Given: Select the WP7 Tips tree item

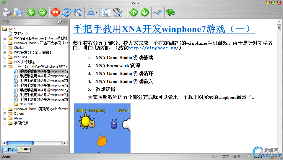Looking at the screenshot, I should tap(20, 57).
